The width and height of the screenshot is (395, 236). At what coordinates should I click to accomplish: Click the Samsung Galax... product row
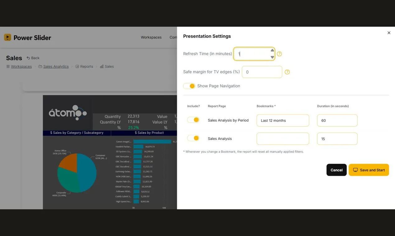tap(123, 171)
